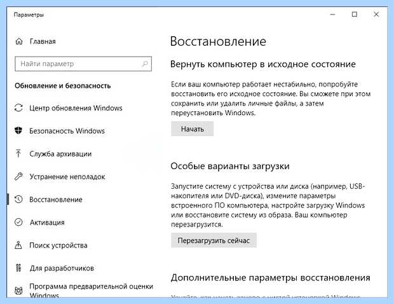394x304 pixels.
Task: Click the Recovery clock-arrow icon
Action: (x=18, y=199)
